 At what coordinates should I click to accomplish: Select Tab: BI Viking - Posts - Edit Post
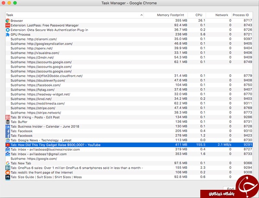(129, 117)
